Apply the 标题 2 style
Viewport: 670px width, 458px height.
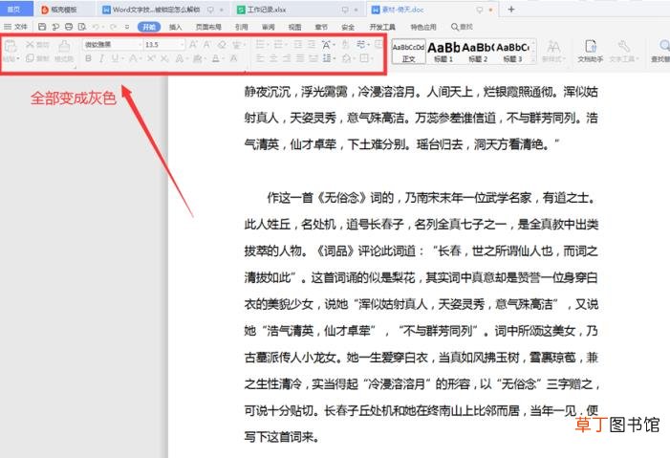click(x=478, y=52)
